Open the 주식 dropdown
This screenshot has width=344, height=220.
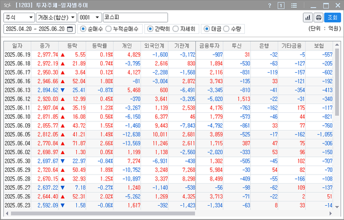point(19,18)
